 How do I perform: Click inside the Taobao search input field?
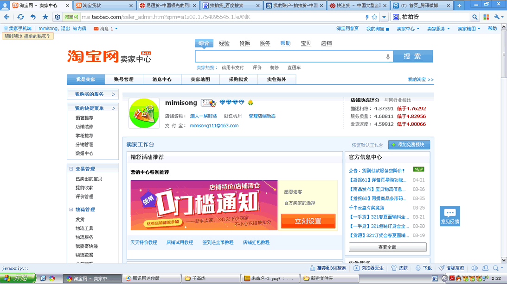pyautogui.click(x=290, y=56)
